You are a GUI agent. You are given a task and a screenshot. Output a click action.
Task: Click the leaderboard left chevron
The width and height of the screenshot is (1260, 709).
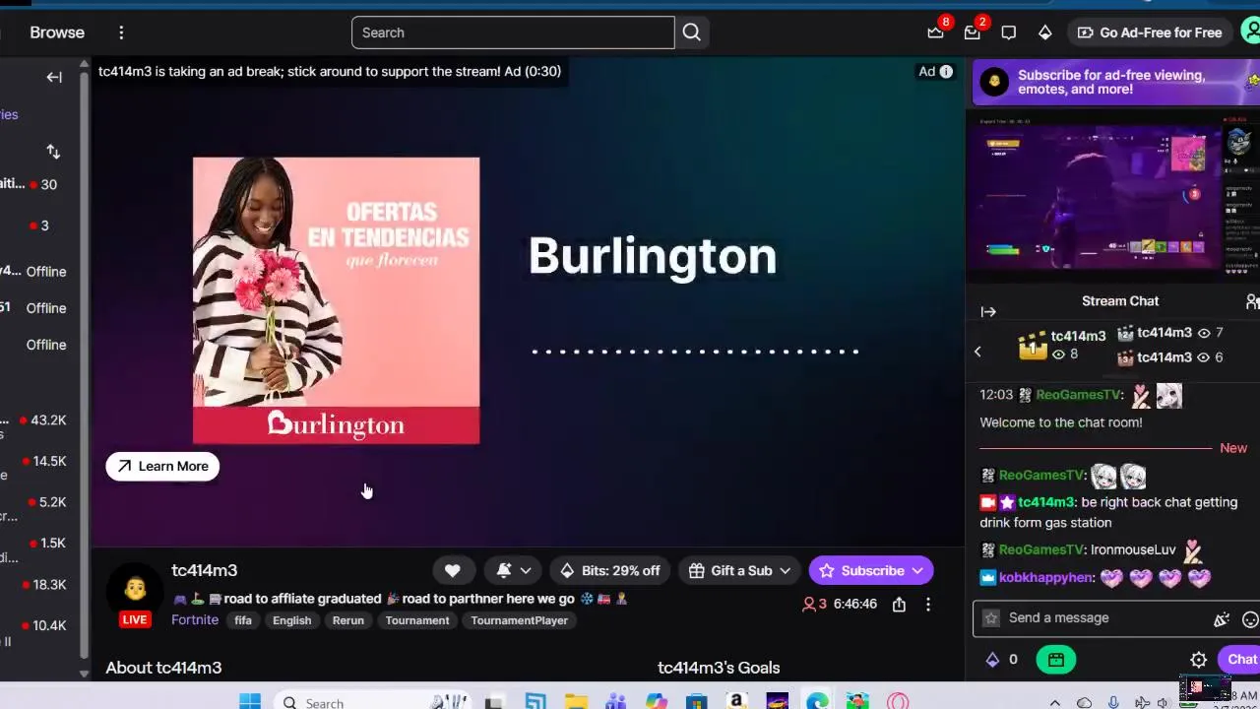(x=977, y=352)
